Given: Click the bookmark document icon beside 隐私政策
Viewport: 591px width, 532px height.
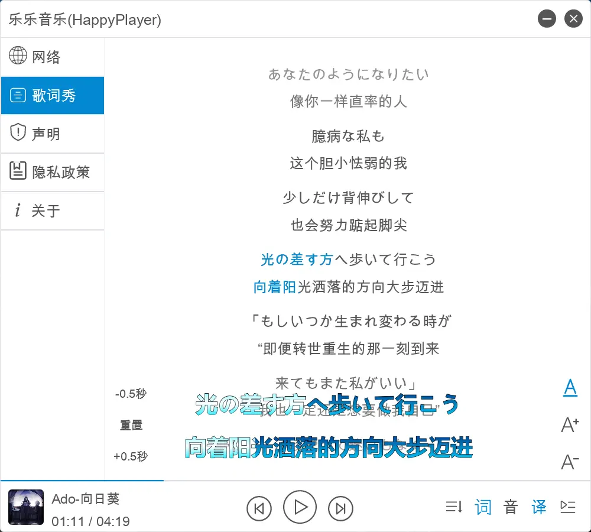Looking at the screenshot, I should (18, 171).
